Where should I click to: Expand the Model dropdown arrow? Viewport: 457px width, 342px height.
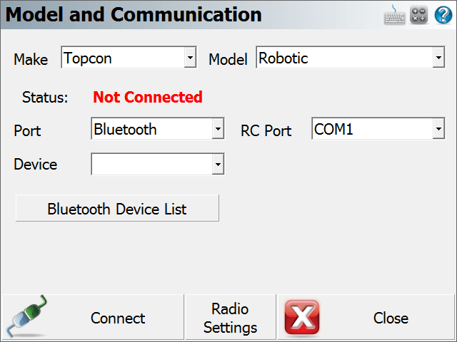coord(438,57)
